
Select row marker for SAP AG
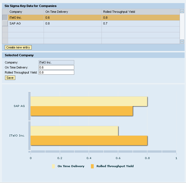[5, 23]
